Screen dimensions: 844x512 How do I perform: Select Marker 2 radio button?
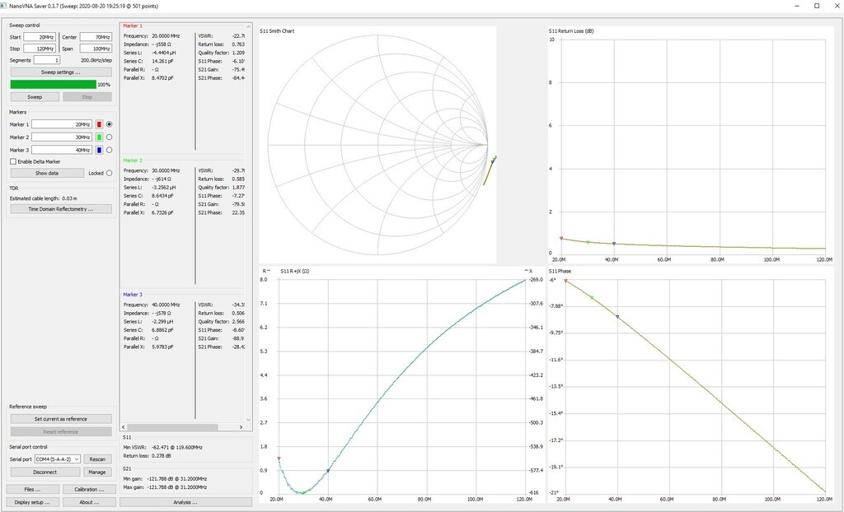tap(110, 137)
